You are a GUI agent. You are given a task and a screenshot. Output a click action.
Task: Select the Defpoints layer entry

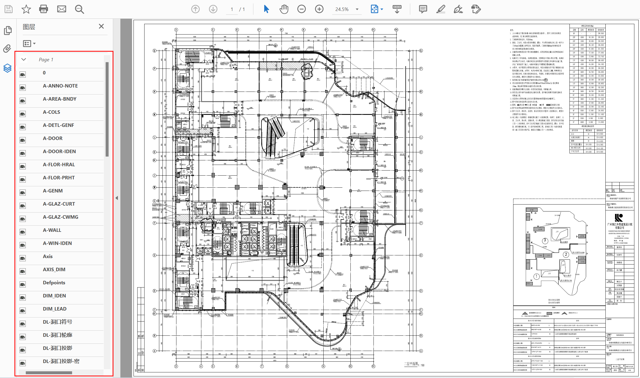(x=54, y=283)
